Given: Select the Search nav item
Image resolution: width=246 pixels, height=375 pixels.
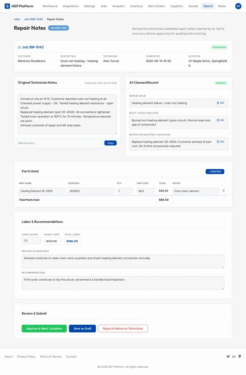Looking at the screenshot, I should (208, 6).
